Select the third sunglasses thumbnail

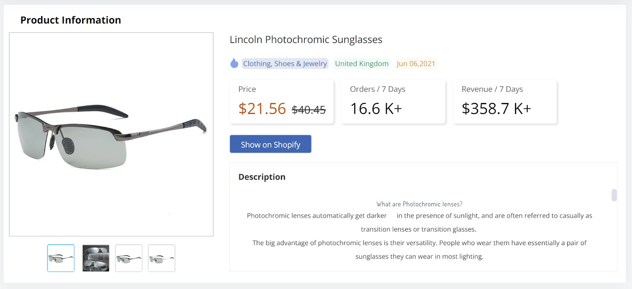click(128, 258)
